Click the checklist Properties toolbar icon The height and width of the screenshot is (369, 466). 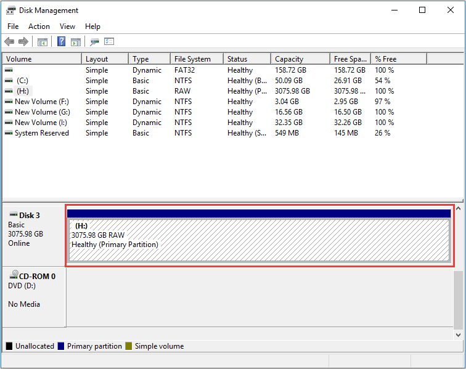pos(109,42)
